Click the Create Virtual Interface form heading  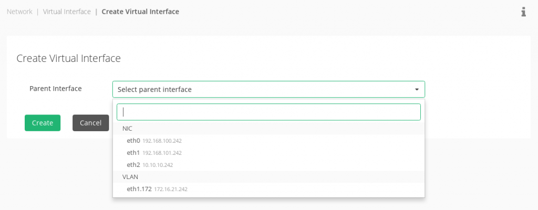coord(69,58)
